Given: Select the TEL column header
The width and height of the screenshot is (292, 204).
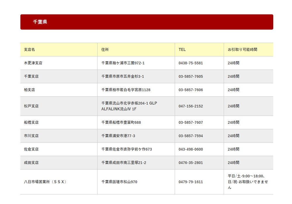Looking at the screenshot, I should 182,50.
